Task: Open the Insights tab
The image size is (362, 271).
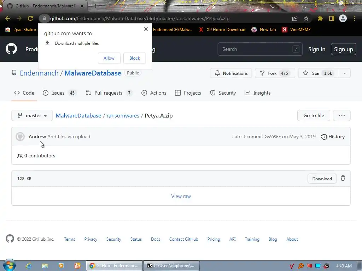Action: tap(257, 93)
